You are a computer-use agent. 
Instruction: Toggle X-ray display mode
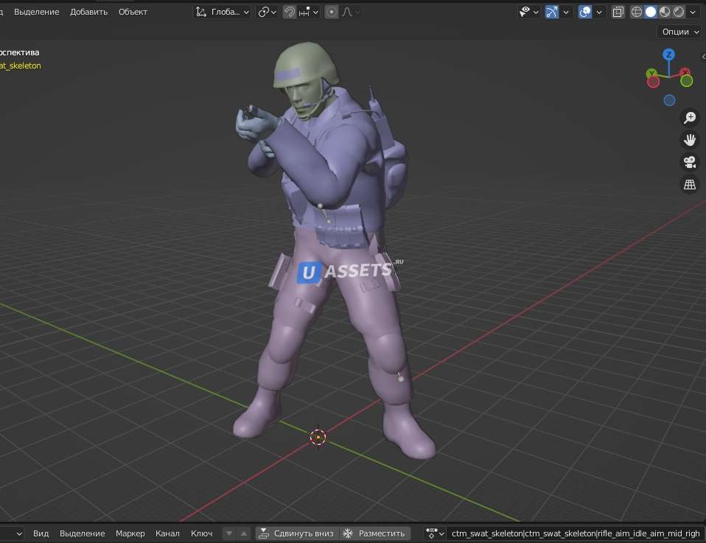[x=618, y=12]
